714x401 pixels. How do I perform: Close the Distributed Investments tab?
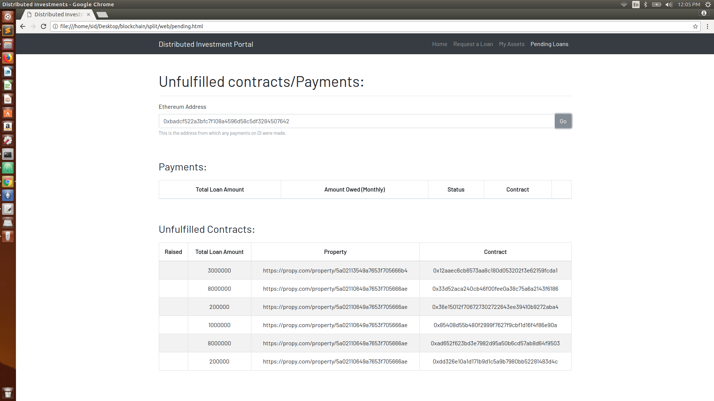click(89, 14)
